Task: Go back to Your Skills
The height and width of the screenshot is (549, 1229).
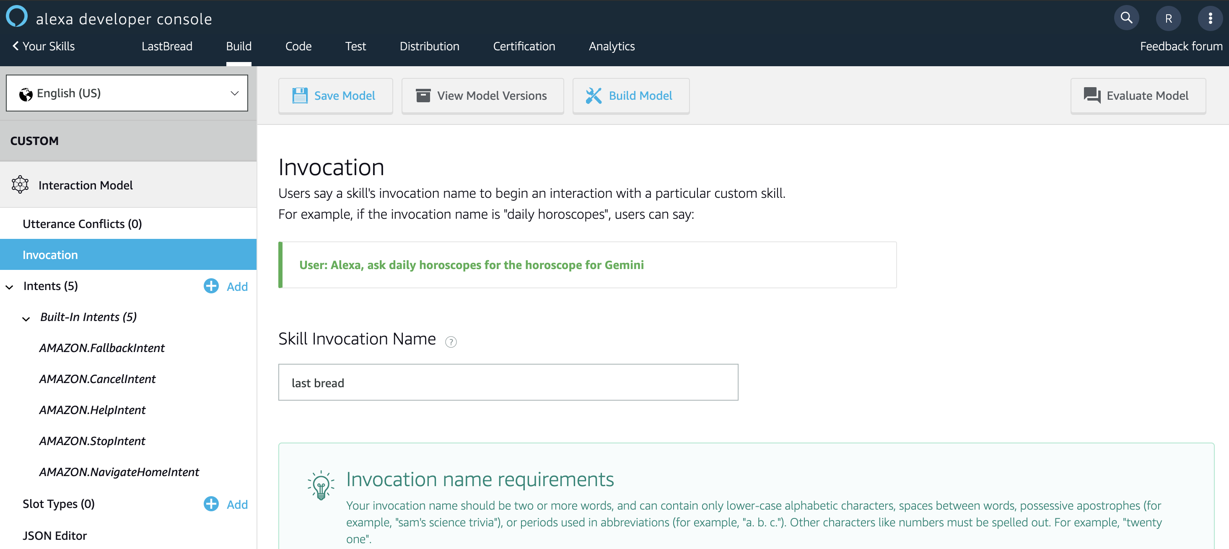Action: point(44,46)
